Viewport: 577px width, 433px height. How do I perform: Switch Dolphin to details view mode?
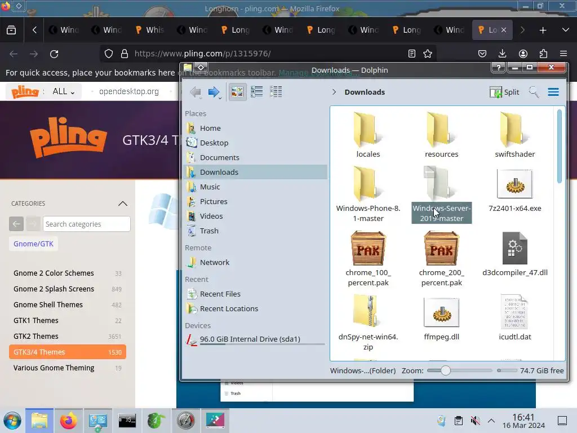276,92
